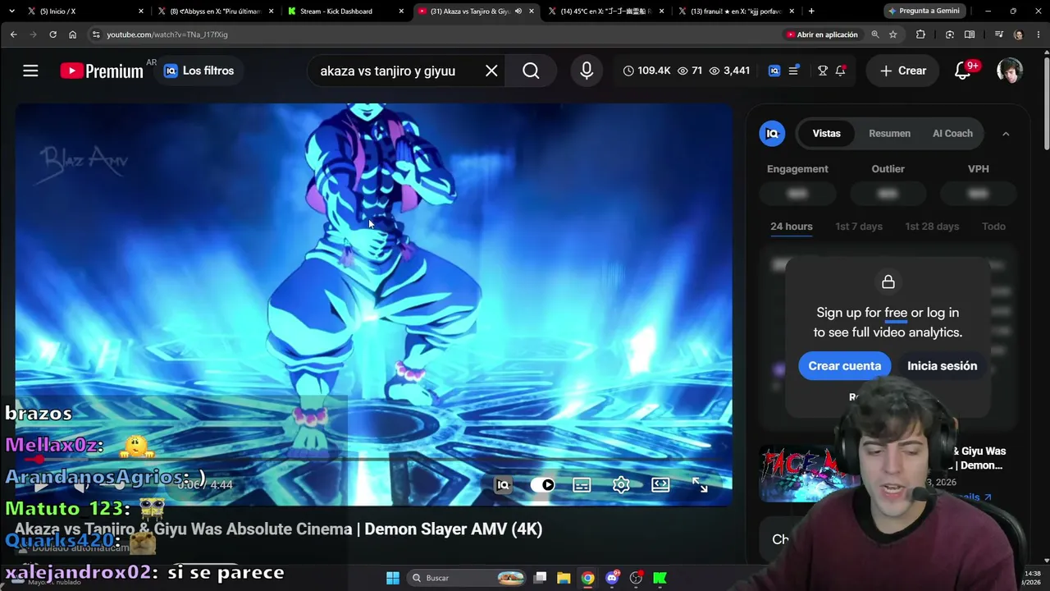The height and width of the screenshot is (591, 1050).
Task: Click Pregunta a Gemini button
Action: pyautogui.click(x=923, y=11)
